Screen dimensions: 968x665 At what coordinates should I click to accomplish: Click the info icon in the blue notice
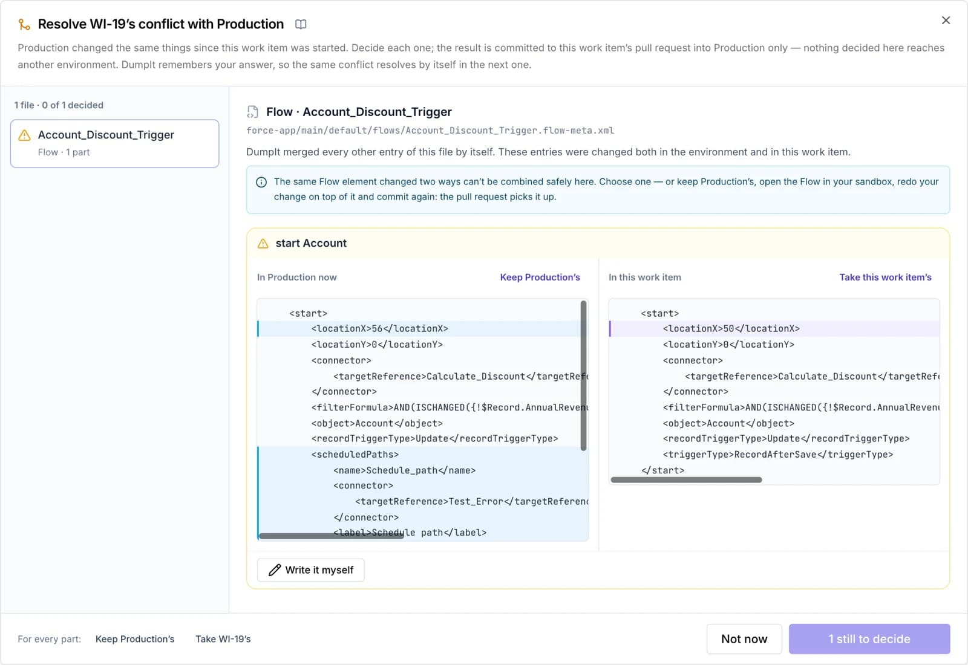261,182
